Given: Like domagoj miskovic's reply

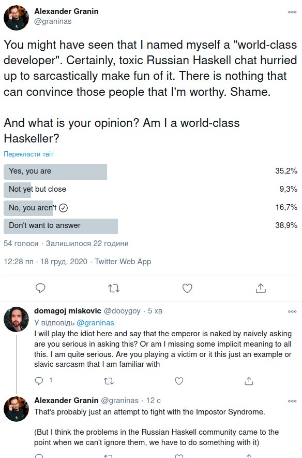Looking at the screenshot, I should [x=179, y=381].
